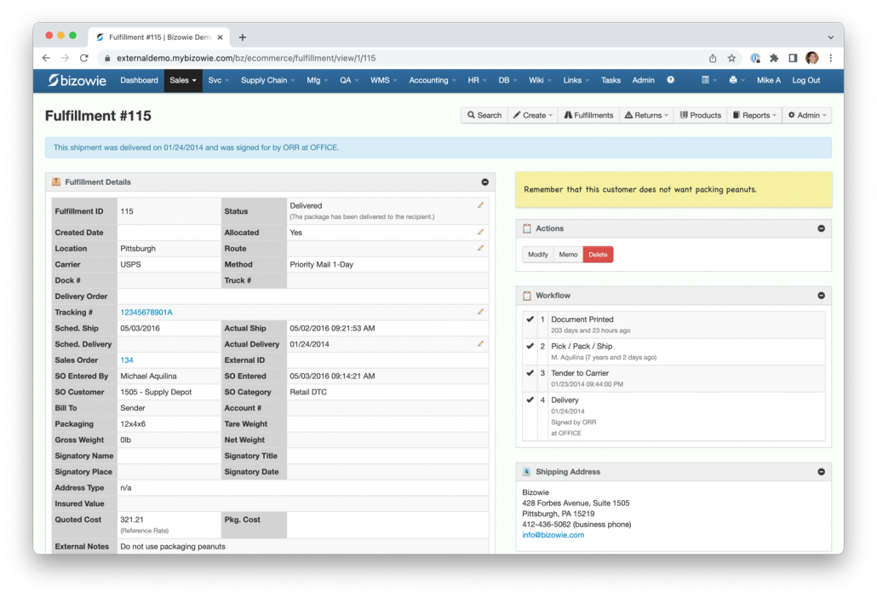This screenshot has height=598, width=877.
Task: Reload the page using browser refresh icon
Action: (84, 58)
